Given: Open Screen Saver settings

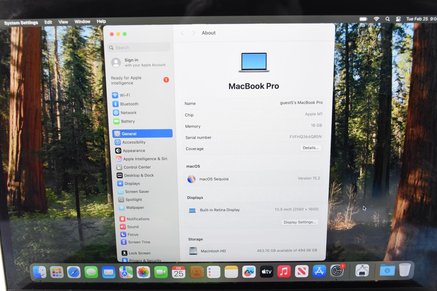Looking at the screenshot, I should point(134,192).
